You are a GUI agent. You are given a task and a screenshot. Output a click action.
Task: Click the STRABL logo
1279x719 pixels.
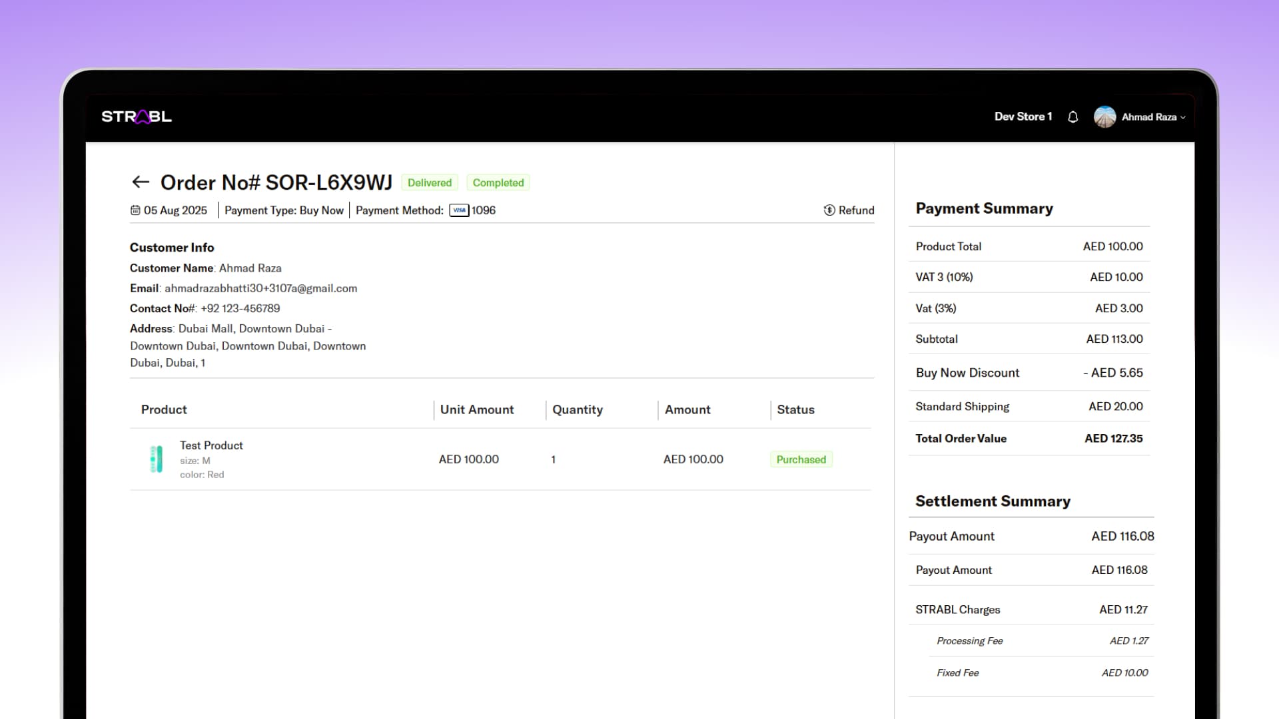point(137,117)
